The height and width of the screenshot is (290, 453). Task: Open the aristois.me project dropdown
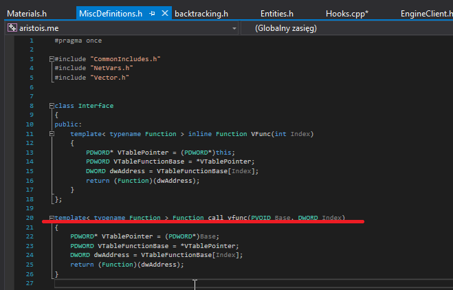pos(234,29)
